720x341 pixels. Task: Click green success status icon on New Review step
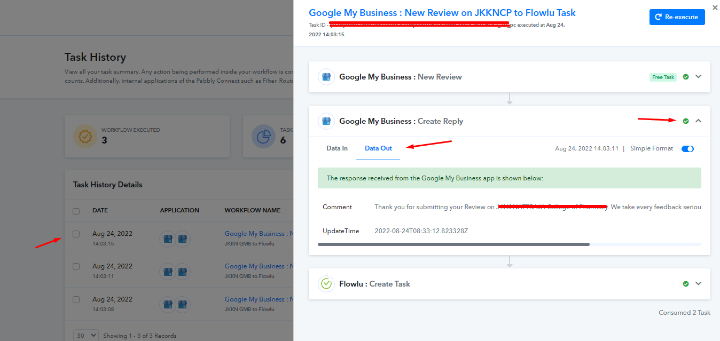pyautogui.click(x=686, y=77)
